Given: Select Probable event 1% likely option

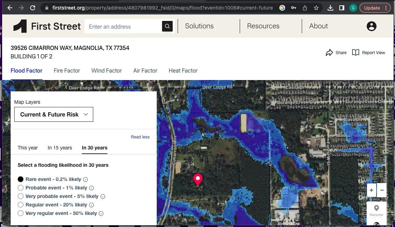Looking at the screenshot, I should 21,188.
